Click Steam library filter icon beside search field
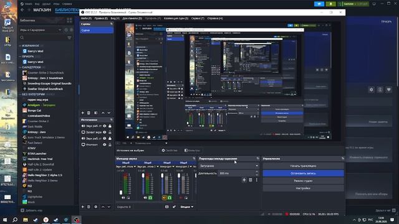399x224 pixels. pos(69,37)
